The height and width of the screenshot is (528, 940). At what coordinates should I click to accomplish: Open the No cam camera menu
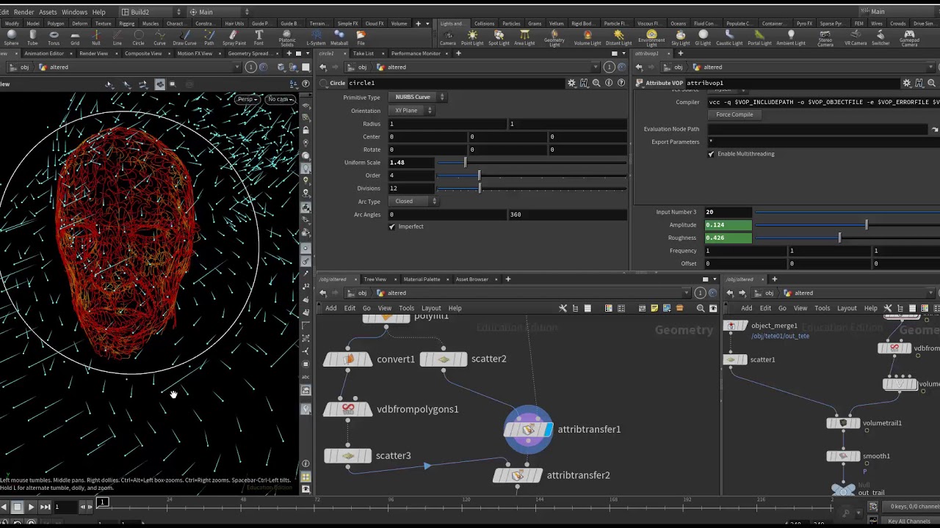pos(280,99)
